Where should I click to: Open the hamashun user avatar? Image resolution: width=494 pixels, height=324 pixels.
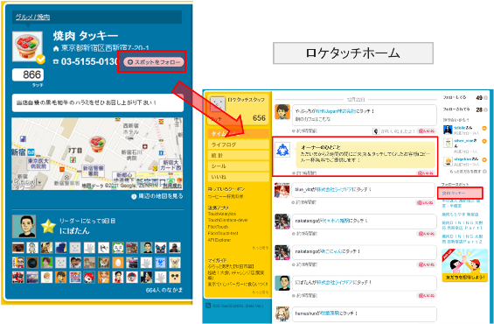click(282, 313)
